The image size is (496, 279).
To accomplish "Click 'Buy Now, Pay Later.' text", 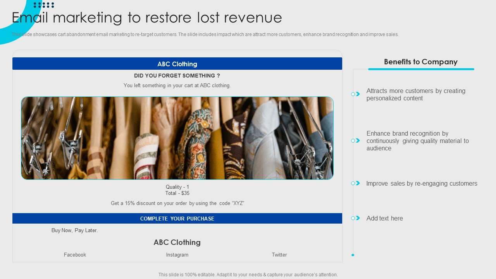I will [x=75, y=230].
